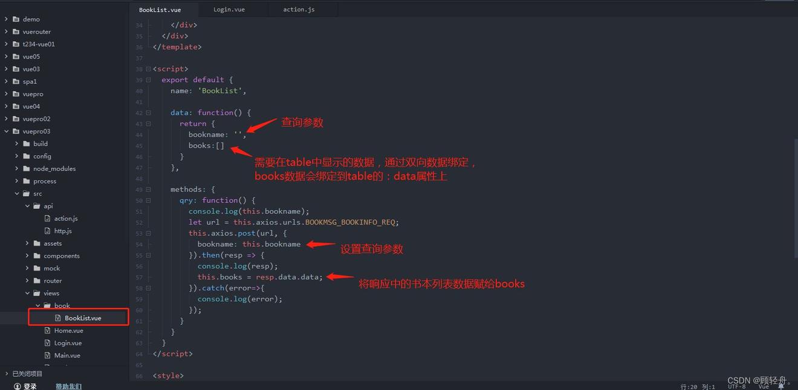Toggle code fold at methods line 49

148,190
